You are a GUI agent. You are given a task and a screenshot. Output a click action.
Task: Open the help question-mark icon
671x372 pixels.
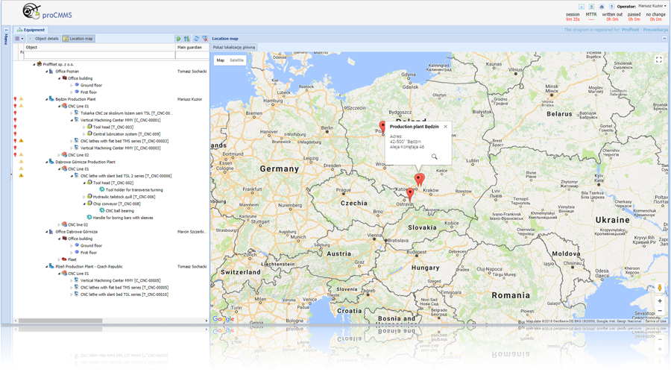[611, 7]
